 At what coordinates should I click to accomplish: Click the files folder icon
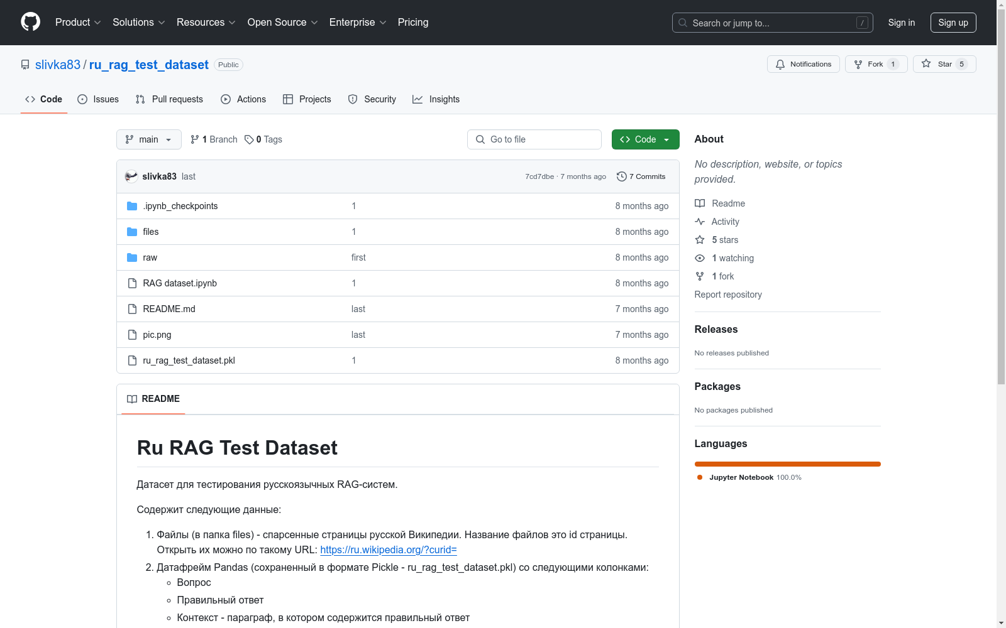[132, 232]
